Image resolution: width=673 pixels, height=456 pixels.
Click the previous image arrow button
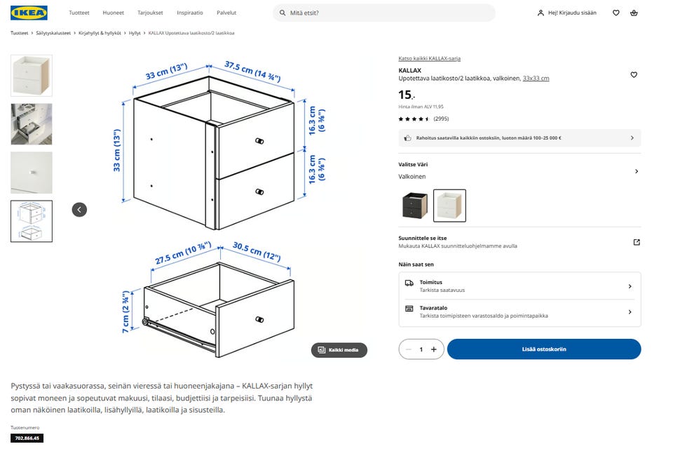click(79, 209)
